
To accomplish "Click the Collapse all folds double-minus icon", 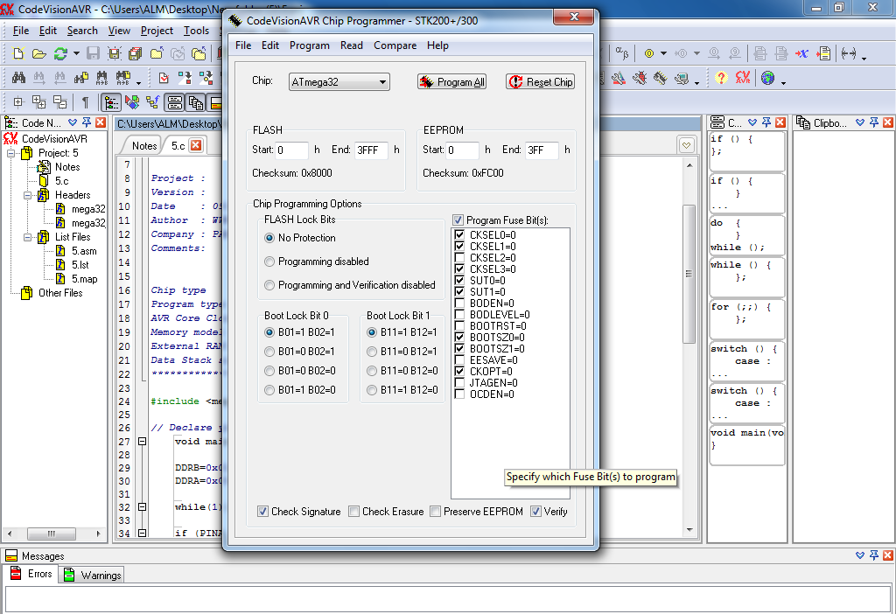I will [60, 102].
